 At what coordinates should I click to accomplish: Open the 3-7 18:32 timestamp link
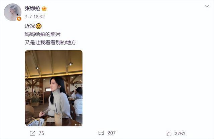pos(35,17)
